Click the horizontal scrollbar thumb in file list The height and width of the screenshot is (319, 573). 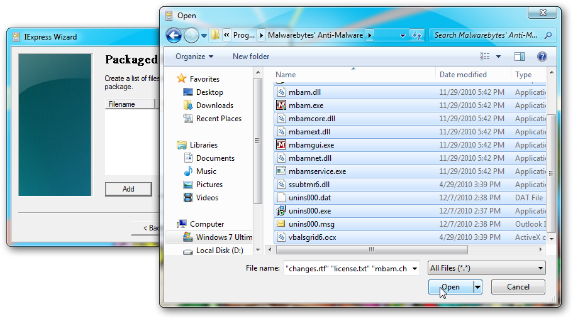(372, 250)
